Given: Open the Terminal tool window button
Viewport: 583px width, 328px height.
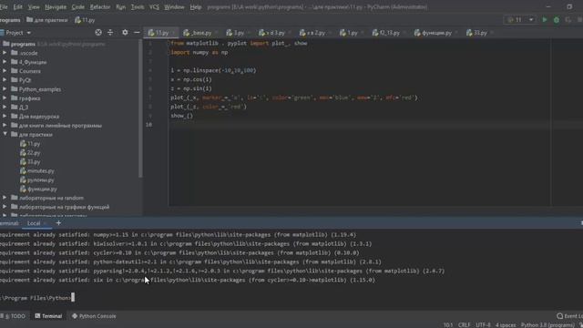Looking at the screenshot, I should tap(48, 316).
